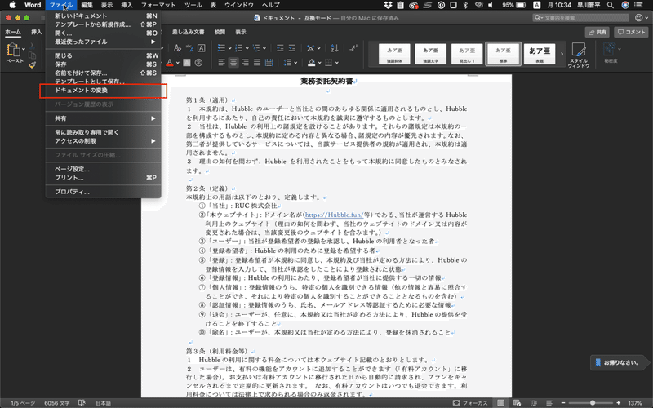This screenshot has height=408, width=653.
Task: Click the 共有 button at top right
Action: click(597, 32)
